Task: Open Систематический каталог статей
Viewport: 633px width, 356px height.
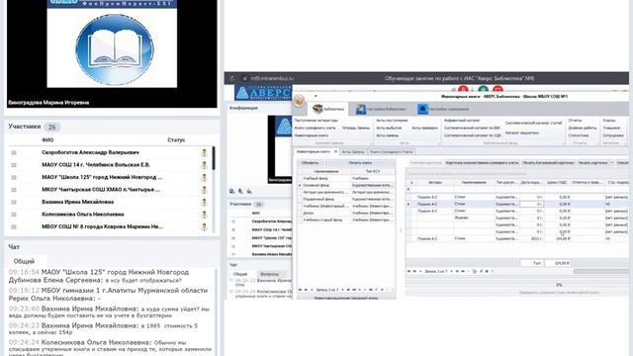Action: 533,123
